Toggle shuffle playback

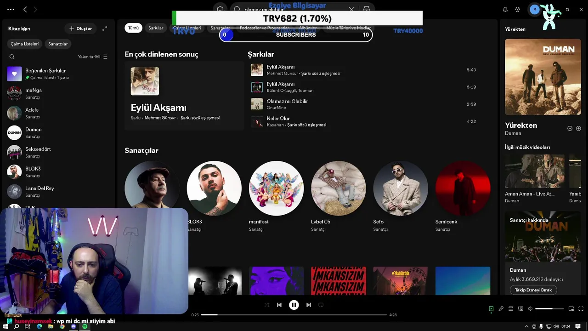coord(267,305)
